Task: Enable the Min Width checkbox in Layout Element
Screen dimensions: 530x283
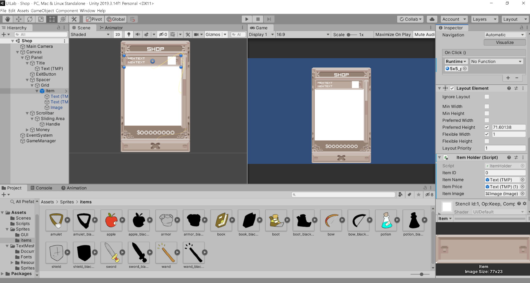Action: pyautogui.click(x=487, y=106)
